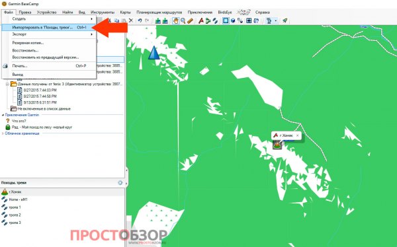Viewport: 397px width, 247px height.
Task: Open the Экспорт submenu
Action: pos(49,34)
